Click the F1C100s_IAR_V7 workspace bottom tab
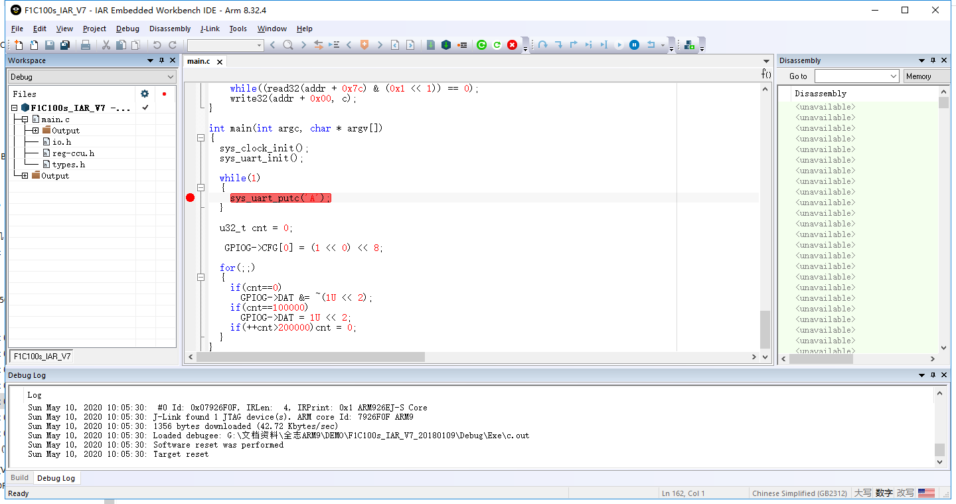The image size is (956, 504). [42, 356]
